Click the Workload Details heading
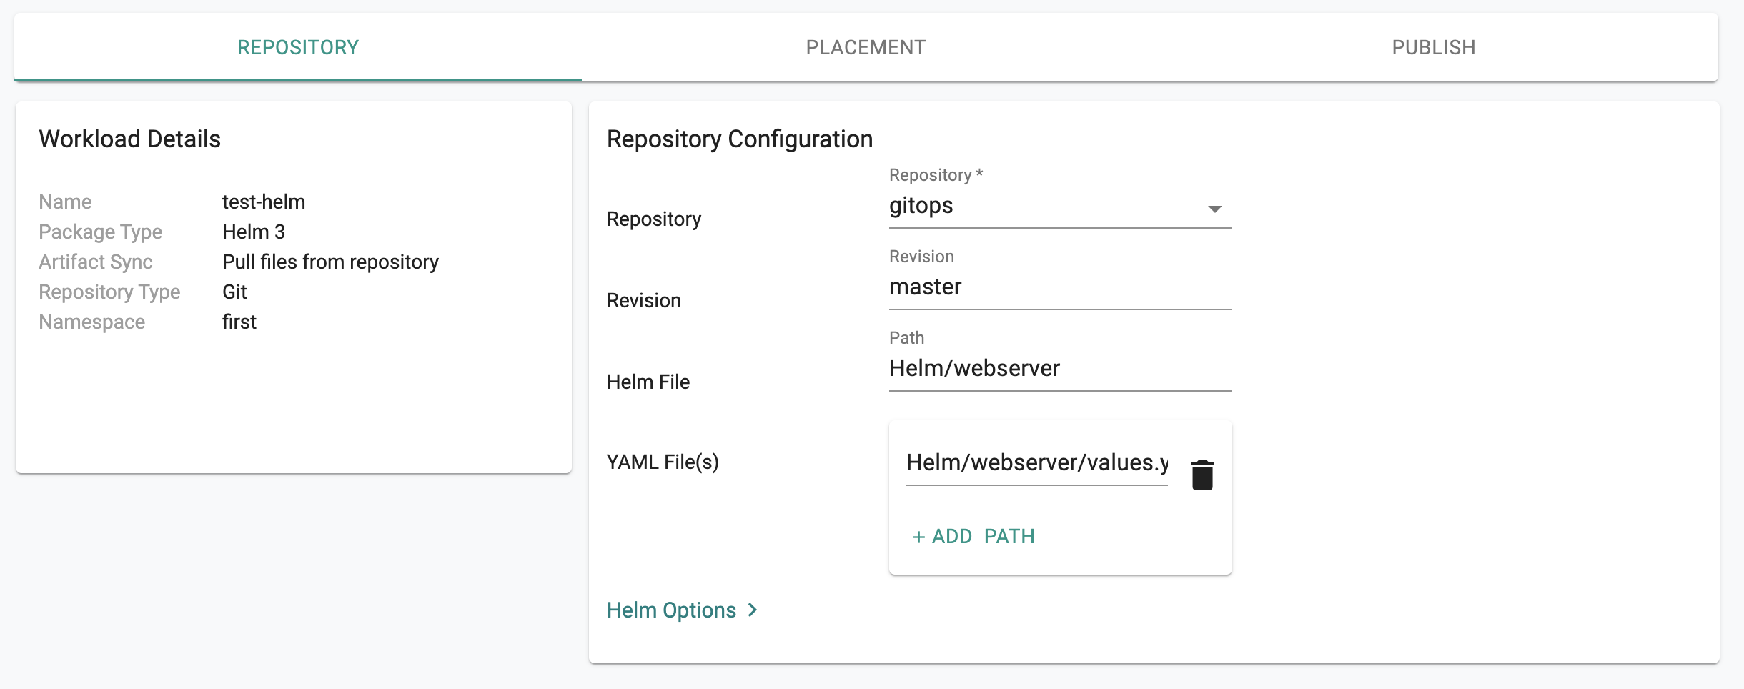The height and width of the screenshot is (689, 1744). pyautogui.click(x=130, y=139)
